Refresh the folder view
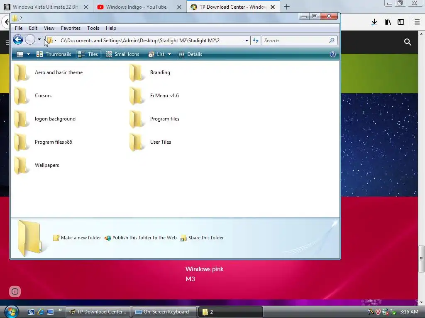The image size is (425, 318). click(x=255, y=41)
